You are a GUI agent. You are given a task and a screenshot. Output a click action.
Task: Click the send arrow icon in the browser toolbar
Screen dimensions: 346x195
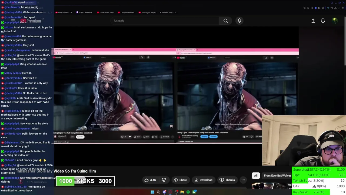click(x=319, y=8)
